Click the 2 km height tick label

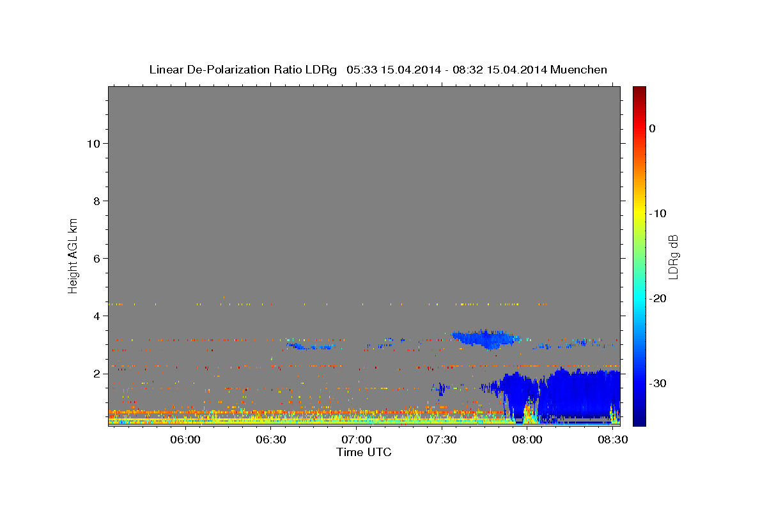[95, 374]
